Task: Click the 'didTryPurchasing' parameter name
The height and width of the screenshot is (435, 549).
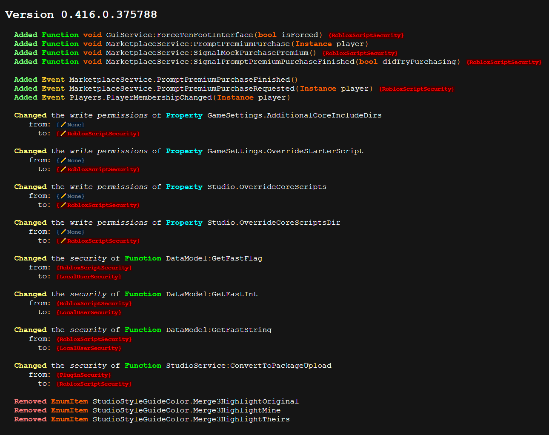Action: 419,62
